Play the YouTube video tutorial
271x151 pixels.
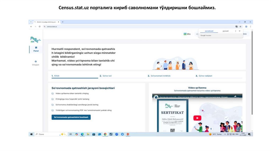197,118
